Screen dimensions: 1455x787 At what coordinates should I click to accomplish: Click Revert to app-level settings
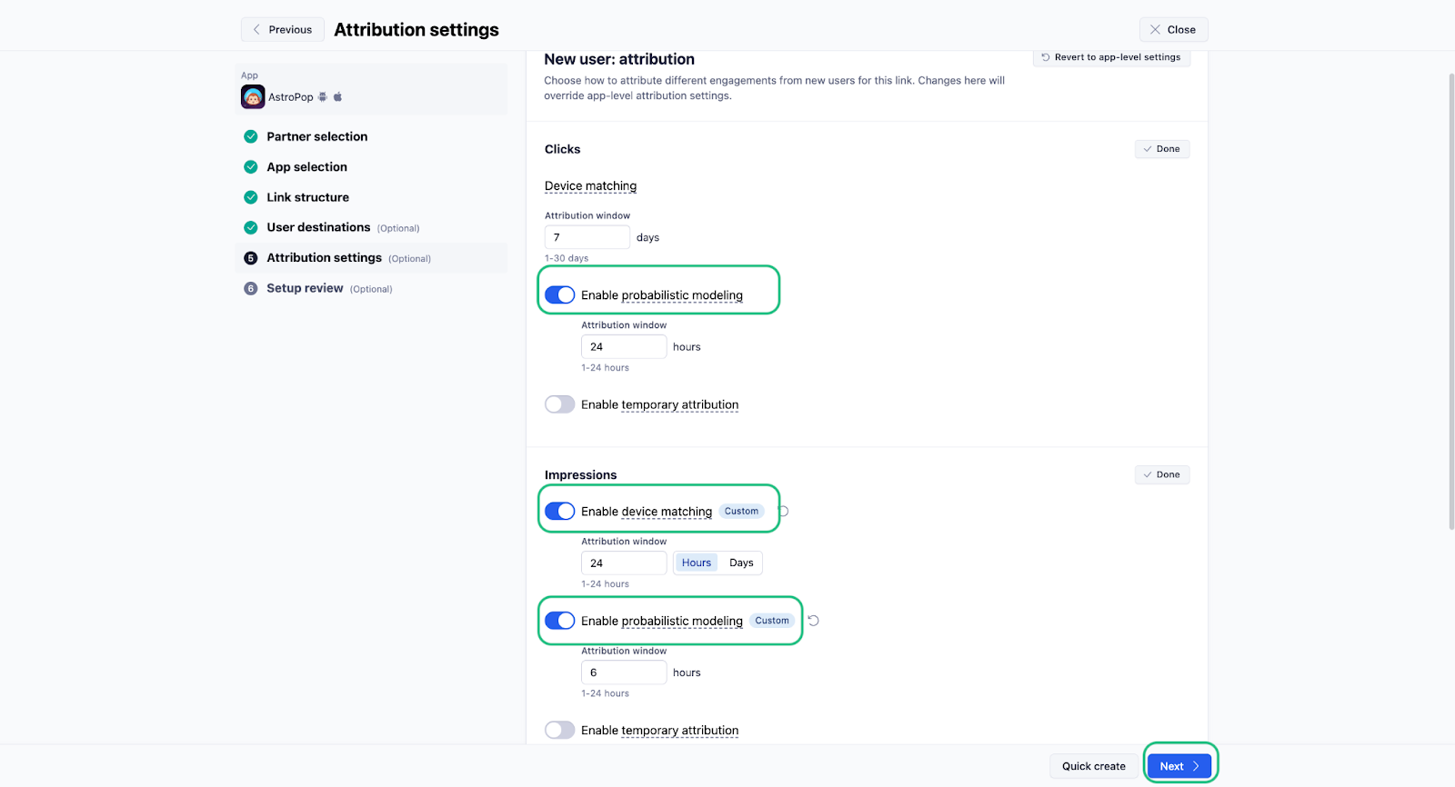tap(1111, 57)
